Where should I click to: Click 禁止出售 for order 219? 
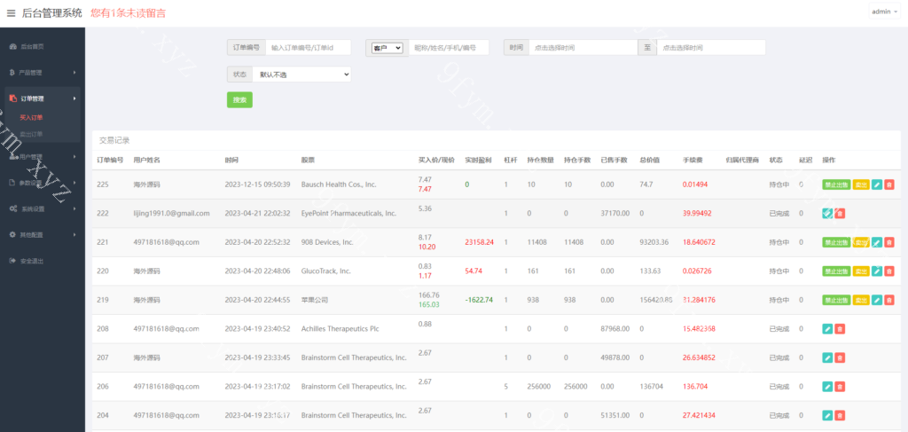[x=836, y=300]
